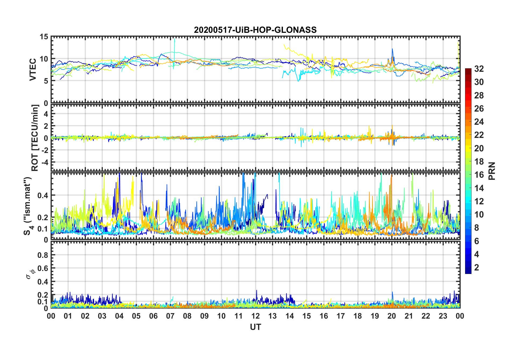The width and height of the screenshot is (511, 342).
Task: Click VTEC y-axis tick label 5
Action: [46, 81]
